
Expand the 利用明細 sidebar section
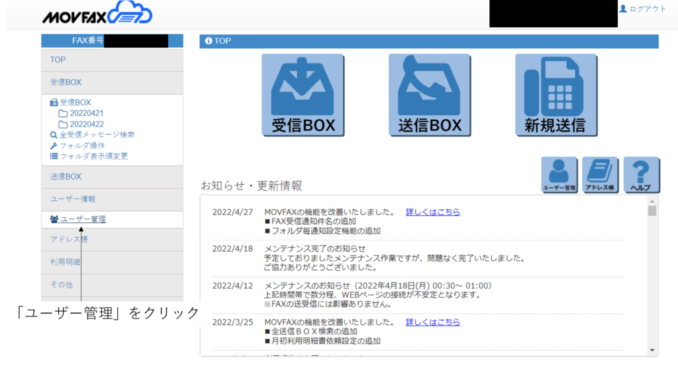pos(112,262)
